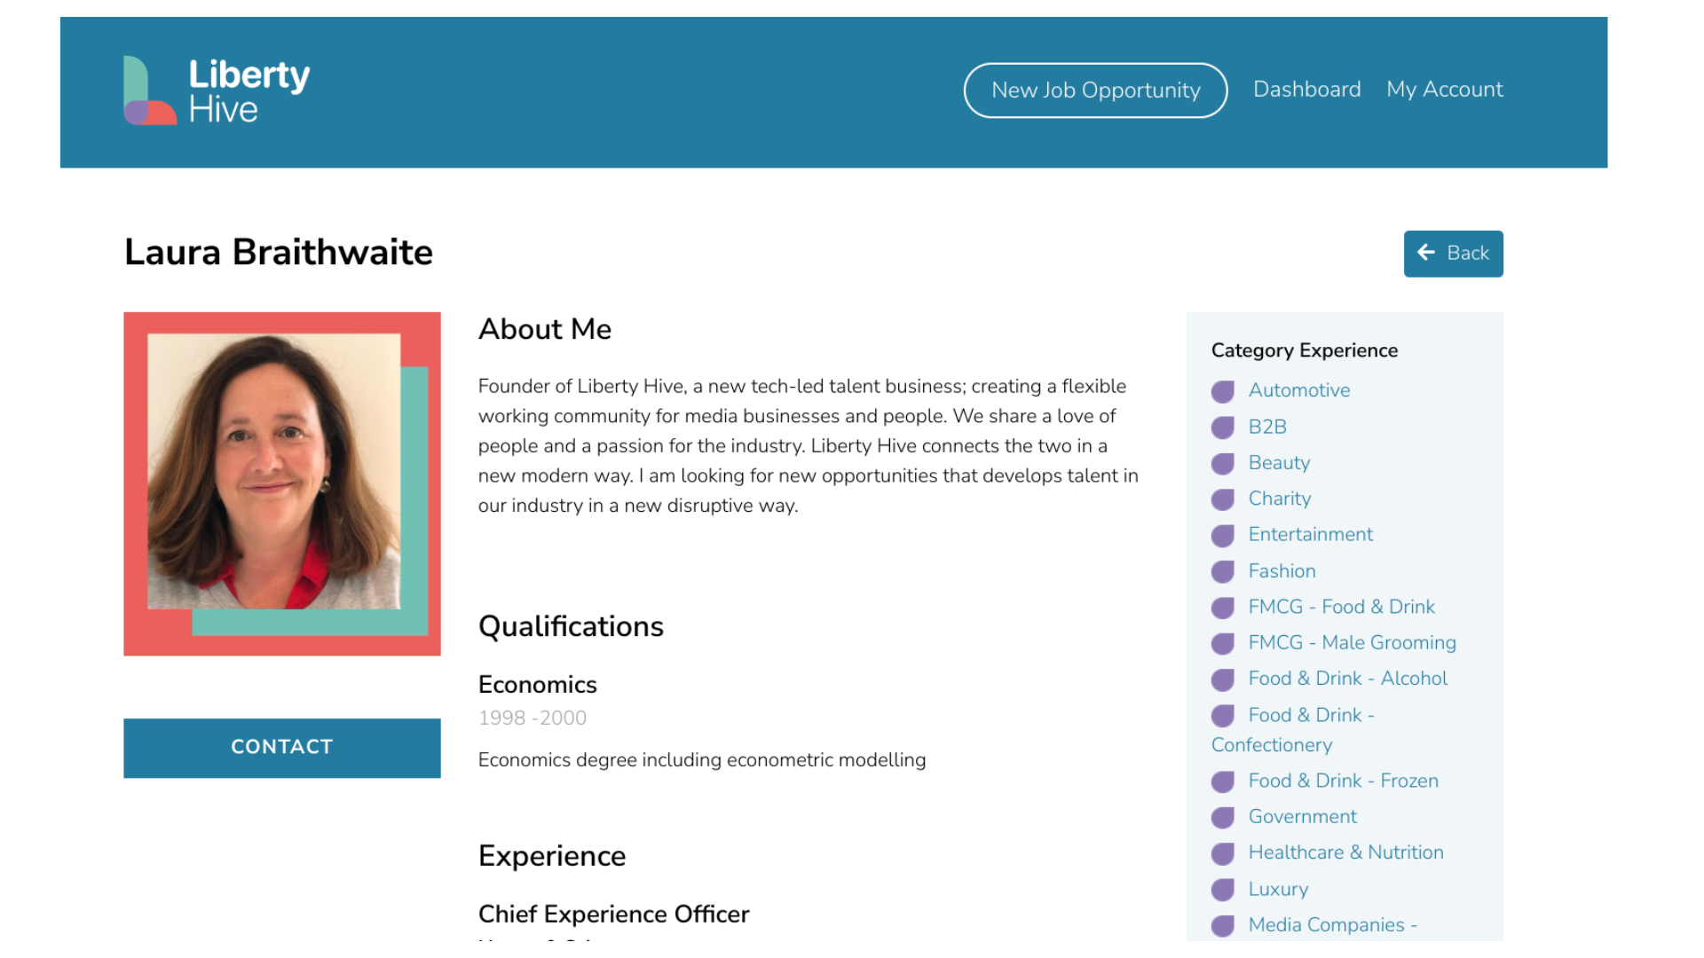Click the purple bullet icon beside Luxury

1223,890
